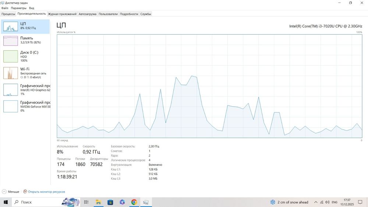Click the Task Manager taskbar icon

coord(146,202)
